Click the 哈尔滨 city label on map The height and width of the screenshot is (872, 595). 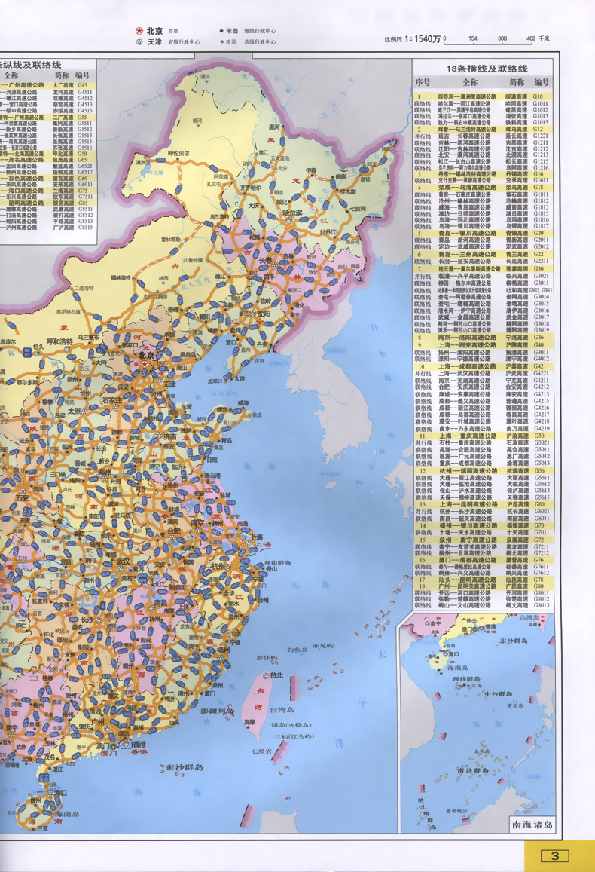291,213
